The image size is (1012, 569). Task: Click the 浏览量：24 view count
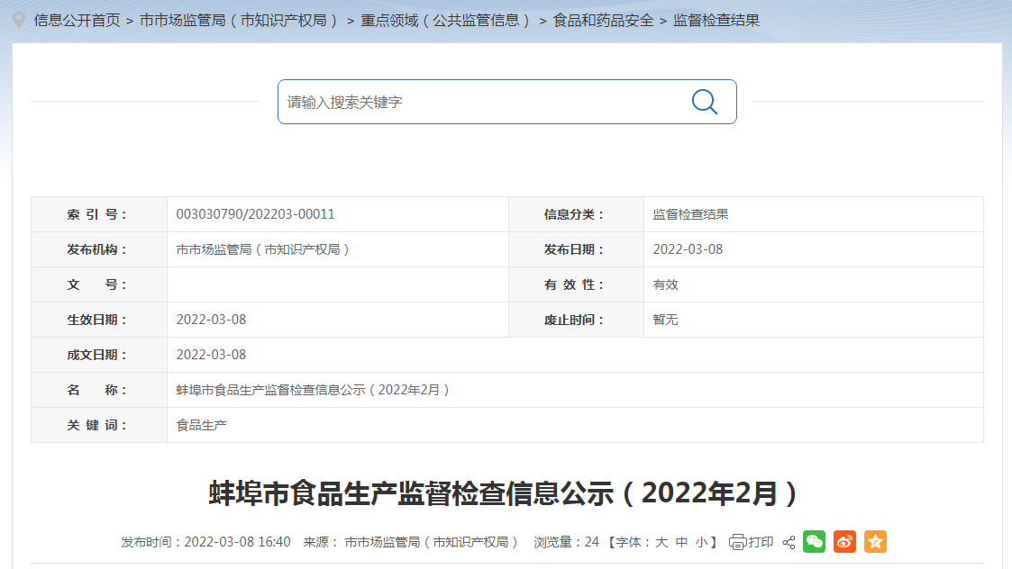567,543
